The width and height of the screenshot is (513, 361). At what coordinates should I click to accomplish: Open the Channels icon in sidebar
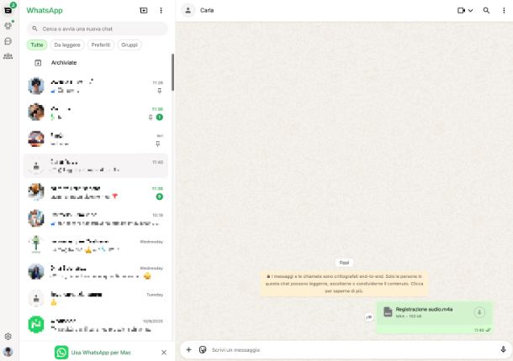coord(8,41)
